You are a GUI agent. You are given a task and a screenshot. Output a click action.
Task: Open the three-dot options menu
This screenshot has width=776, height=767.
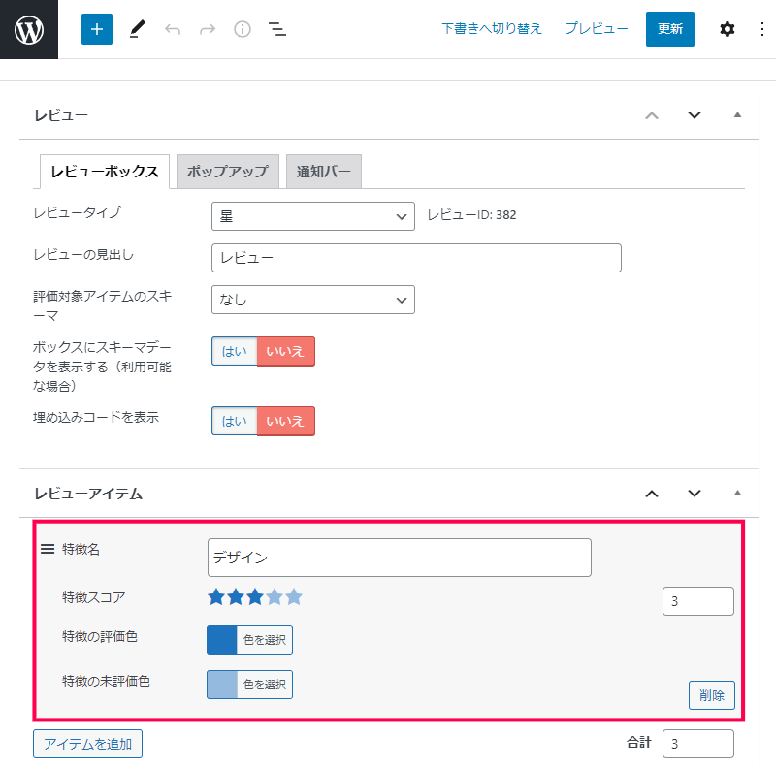point(762,29)
